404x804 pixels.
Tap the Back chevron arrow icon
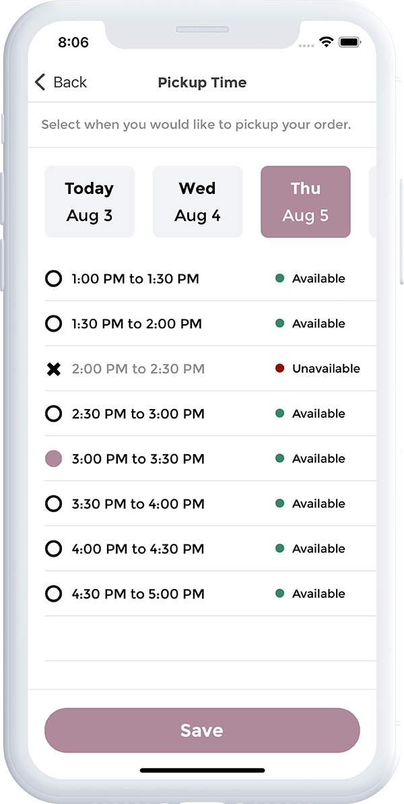point(40,82)
